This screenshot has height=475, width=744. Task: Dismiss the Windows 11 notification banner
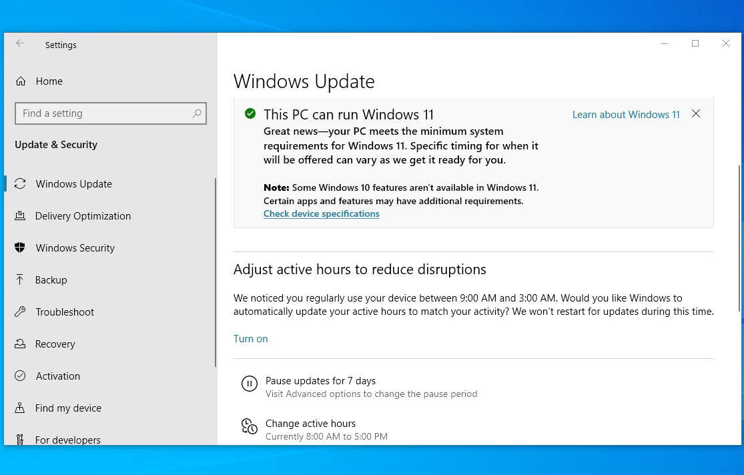click(x=696, y=114)
